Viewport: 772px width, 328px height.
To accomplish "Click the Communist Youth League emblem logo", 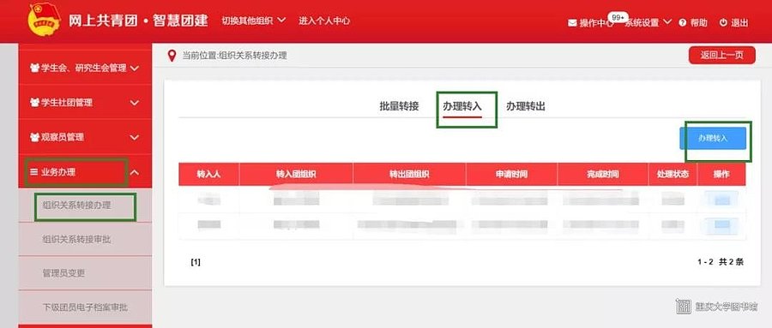I will (x=45, y=19).
